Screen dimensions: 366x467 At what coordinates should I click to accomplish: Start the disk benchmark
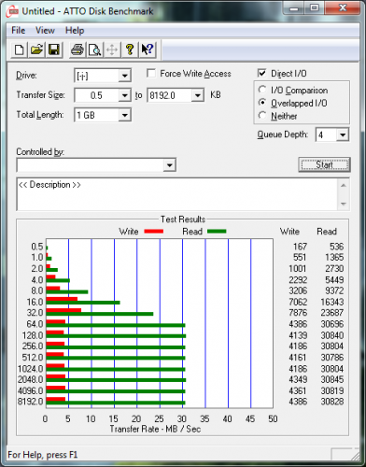tap(324, 164)
